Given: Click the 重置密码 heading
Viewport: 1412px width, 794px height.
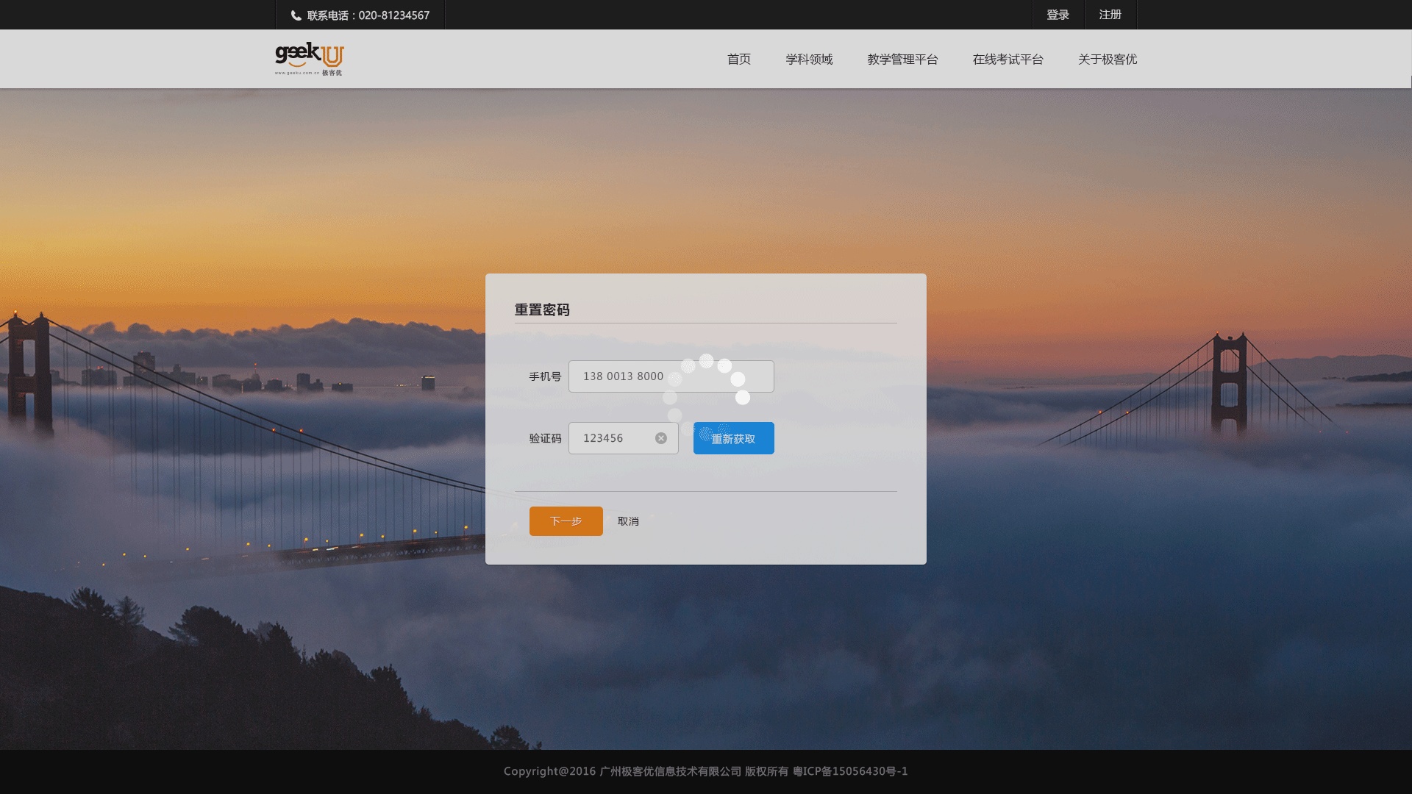Looking at the screenshot, I should (542, 310).
